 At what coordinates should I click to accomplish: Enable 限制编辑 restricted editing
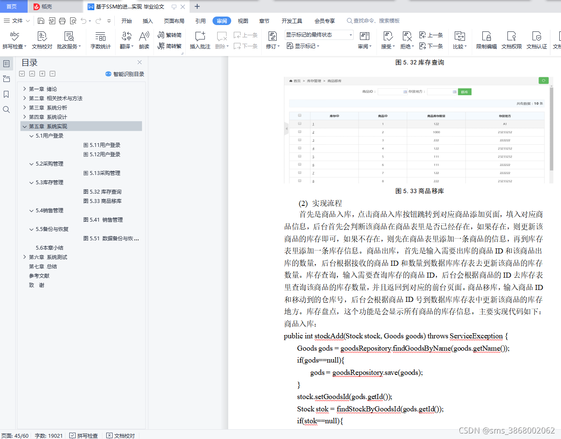point(487,40)
